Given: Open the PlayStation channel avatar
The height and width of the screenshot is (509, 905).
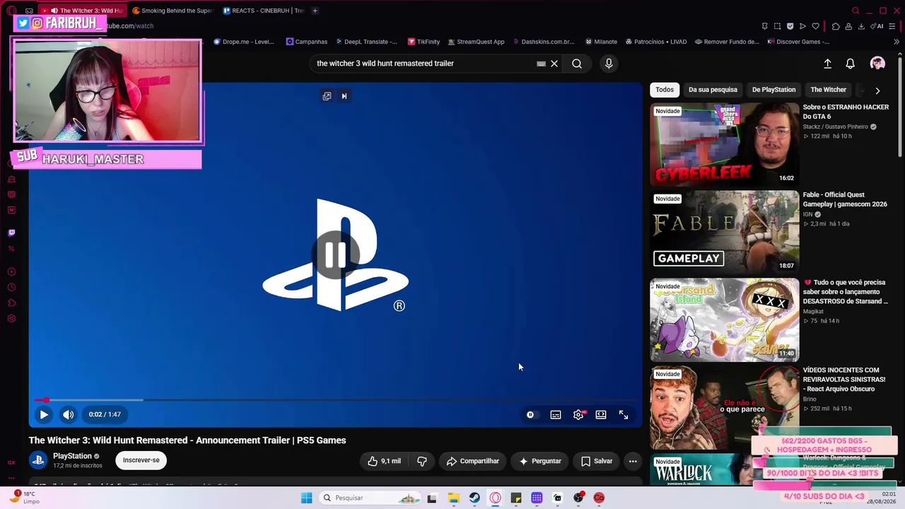Looking at the screenshot, I should [38, 460].
